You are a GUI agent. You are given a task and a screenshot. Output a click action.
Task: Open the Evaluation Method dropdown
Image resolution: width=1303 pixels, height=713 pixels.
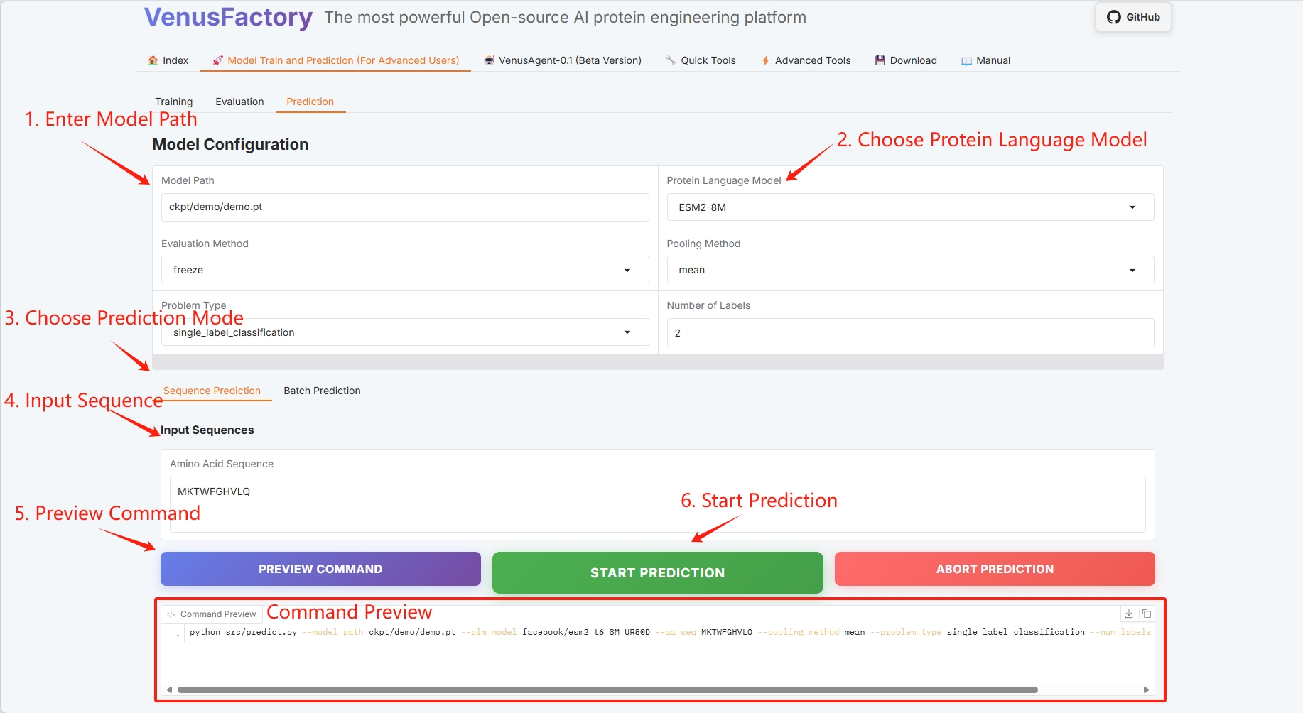click(x=404, y=270)
